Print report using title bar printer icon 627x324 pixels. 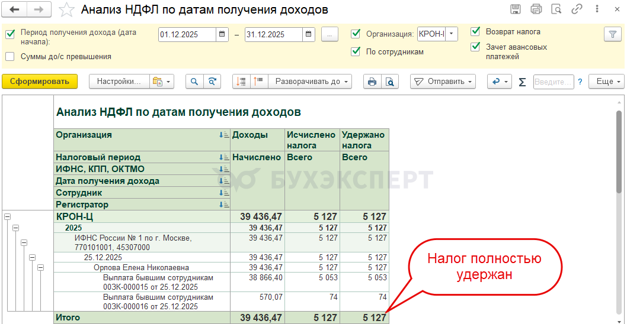pos(536,9)
